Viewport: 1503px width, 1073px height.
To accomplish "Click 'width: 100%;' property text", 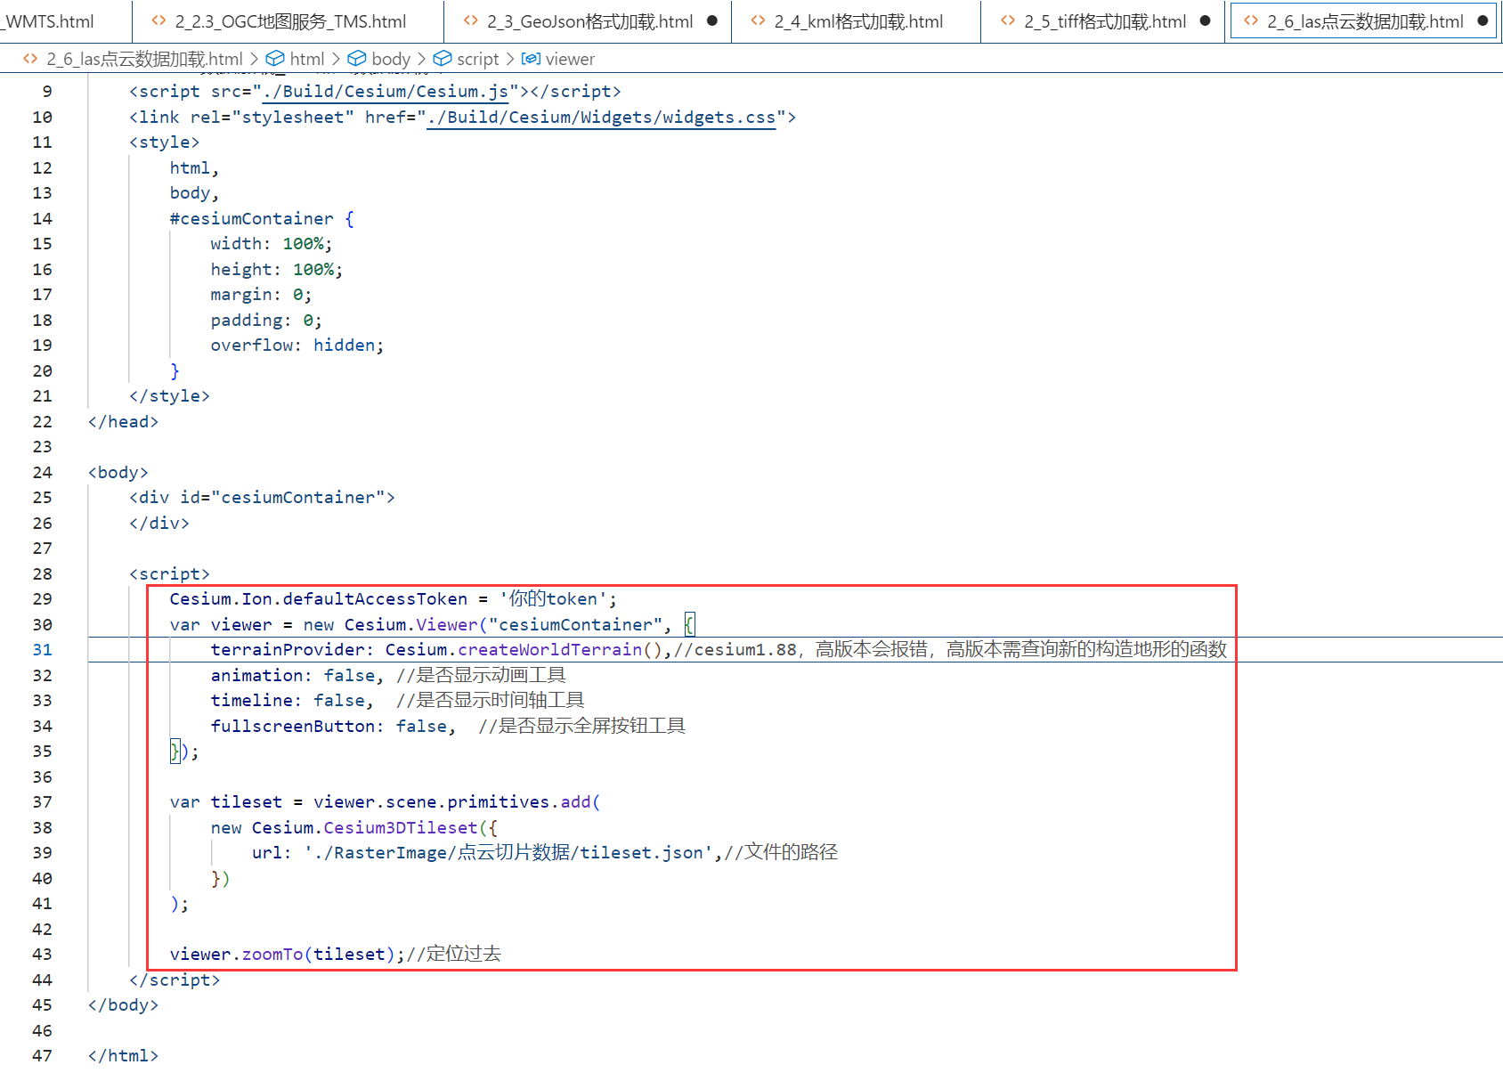I will (x=272, y=244).
